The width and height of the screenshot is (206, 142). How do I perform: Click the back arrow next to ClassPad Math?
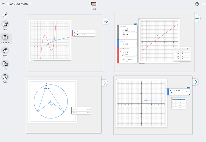[x=3, y=4]
